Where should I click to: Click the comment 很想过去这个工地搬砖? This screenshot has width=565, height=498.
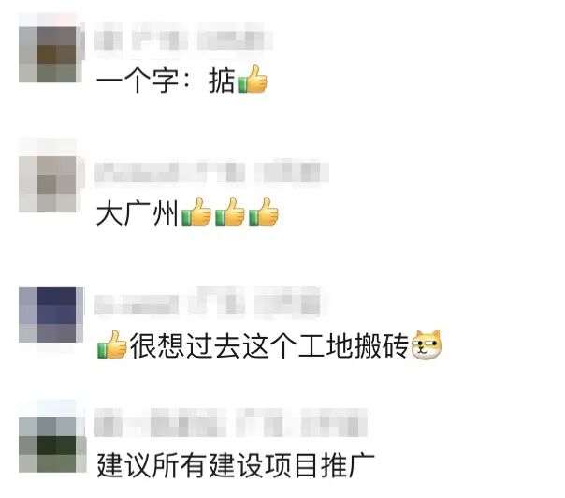(x=269, y=345)
